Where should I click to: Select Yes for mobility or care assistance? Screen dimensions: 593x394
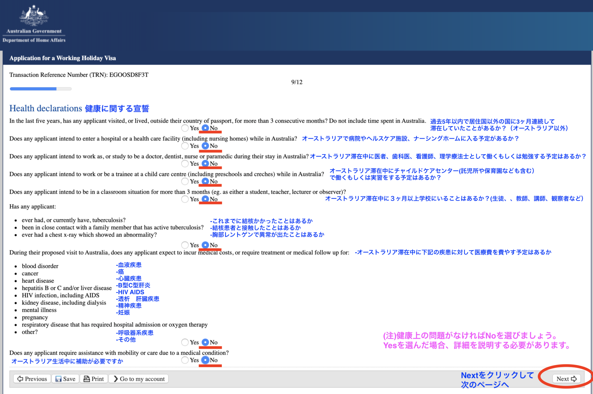(185, 360)
